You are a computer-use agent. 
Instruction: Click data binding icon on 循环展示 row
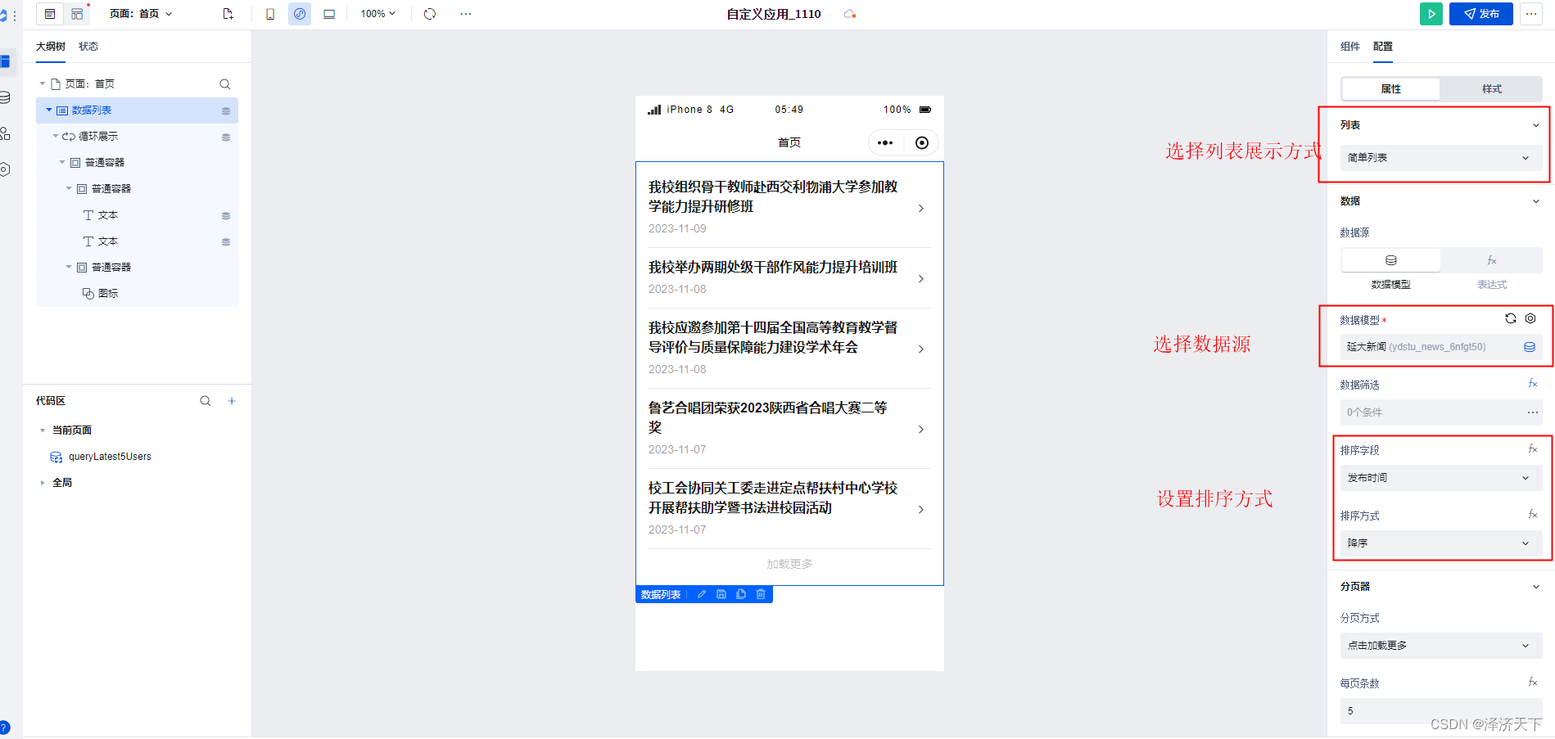click(x=226, y=137)
